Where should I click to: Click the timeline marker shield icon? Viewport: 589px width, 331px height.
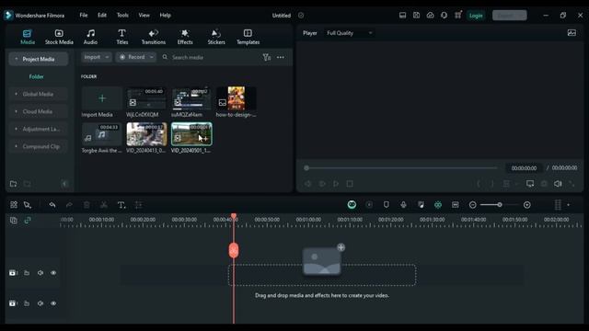pos(387,205)
